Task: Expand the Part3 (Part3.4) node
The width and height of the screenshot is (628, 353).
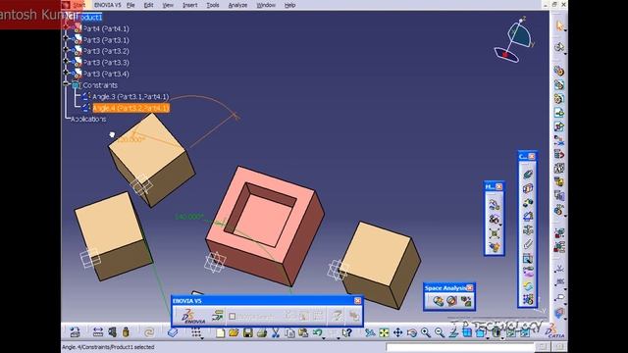Action: click(66, 73)
